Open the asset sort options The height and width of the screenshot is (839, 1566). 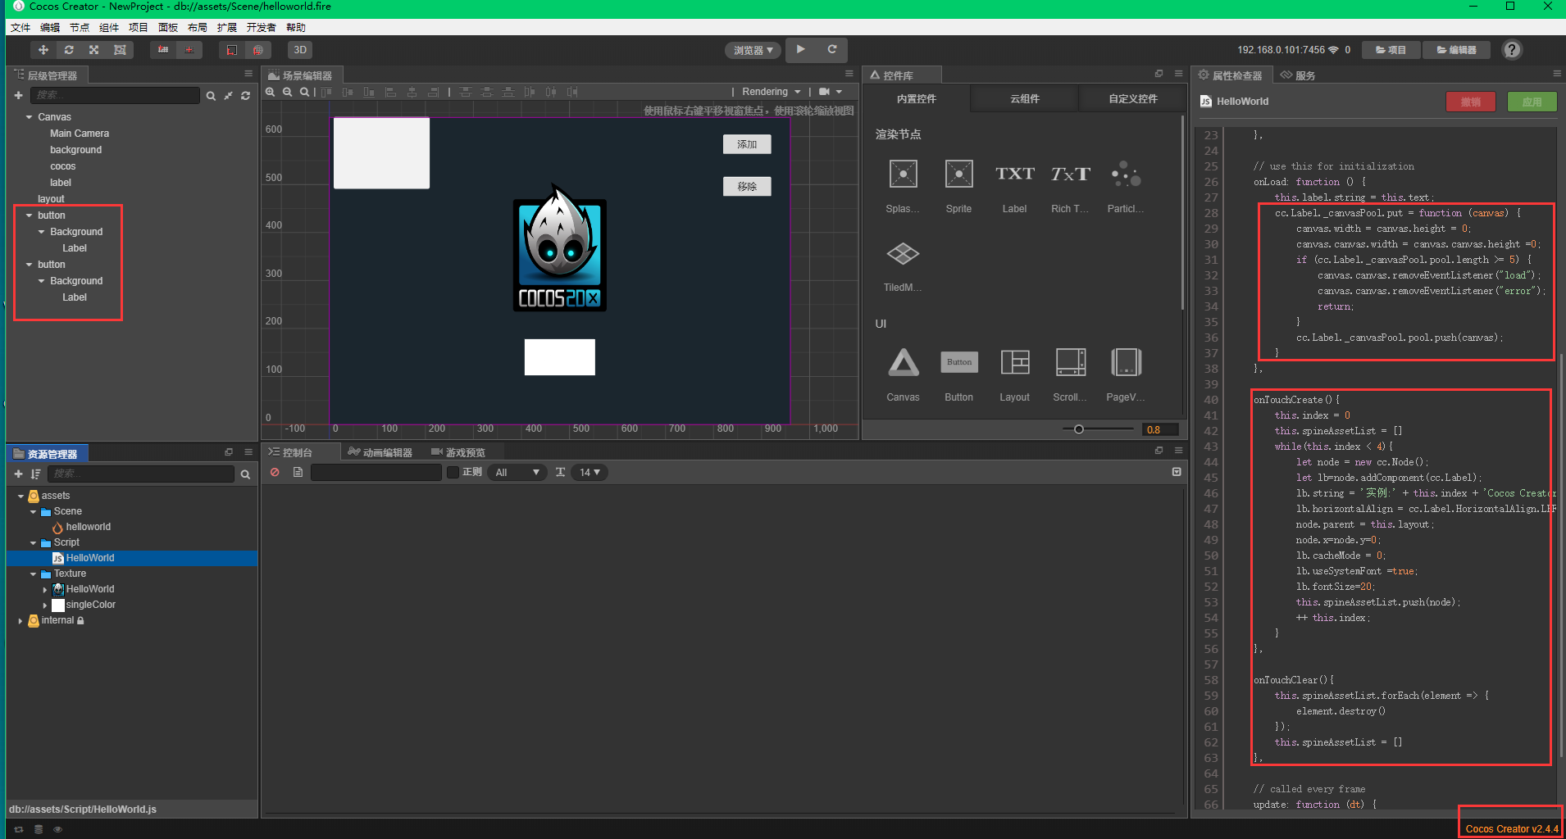coord(35,474)
